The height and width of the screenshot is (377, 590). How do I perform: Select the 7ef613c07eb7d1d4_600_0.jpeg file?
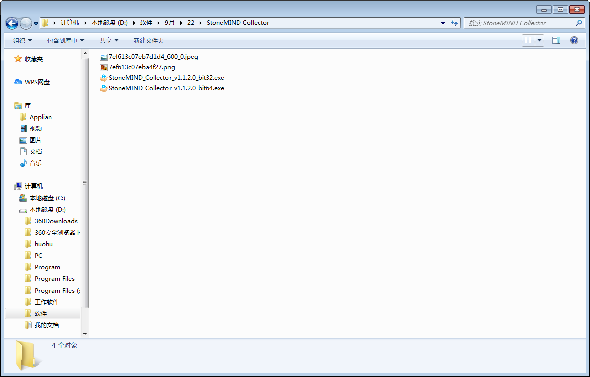(153, 57)
